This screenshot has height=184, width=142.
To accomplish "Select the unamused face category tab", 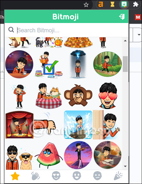I will tap(97, 176).
